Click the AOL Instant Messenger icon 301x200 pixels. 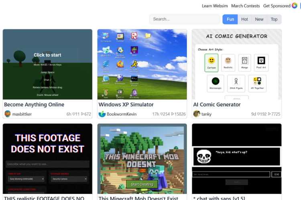tap(134, 66)
